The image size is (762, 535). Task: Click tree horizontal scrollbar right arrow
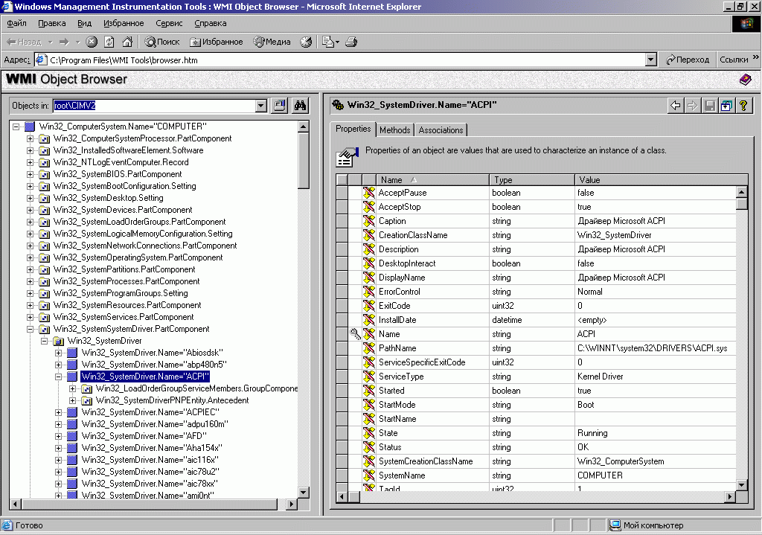click(x=291, y=504)
